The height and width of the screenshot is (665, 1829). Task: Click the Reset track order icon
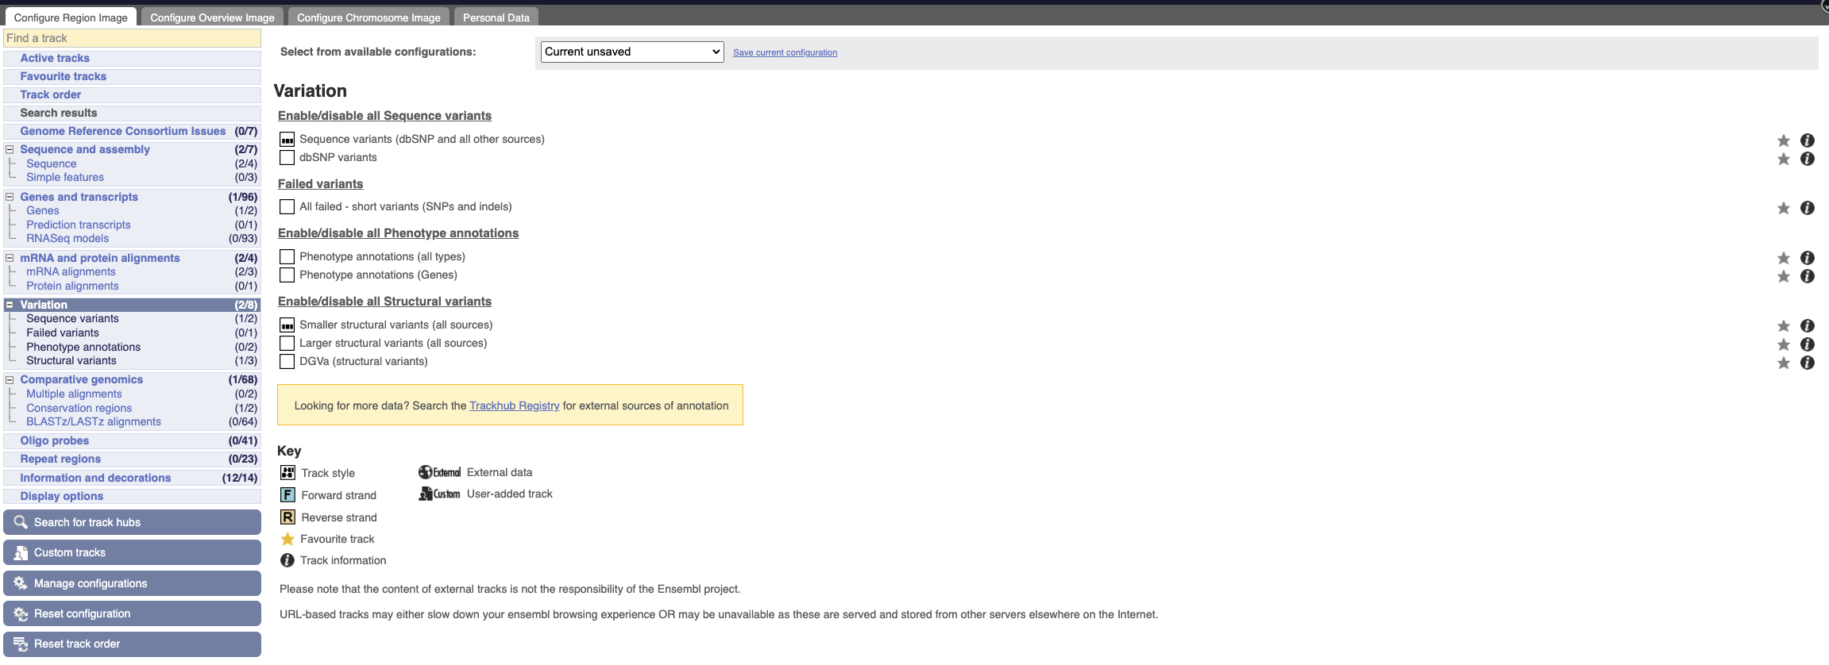[x=21, y=644]
